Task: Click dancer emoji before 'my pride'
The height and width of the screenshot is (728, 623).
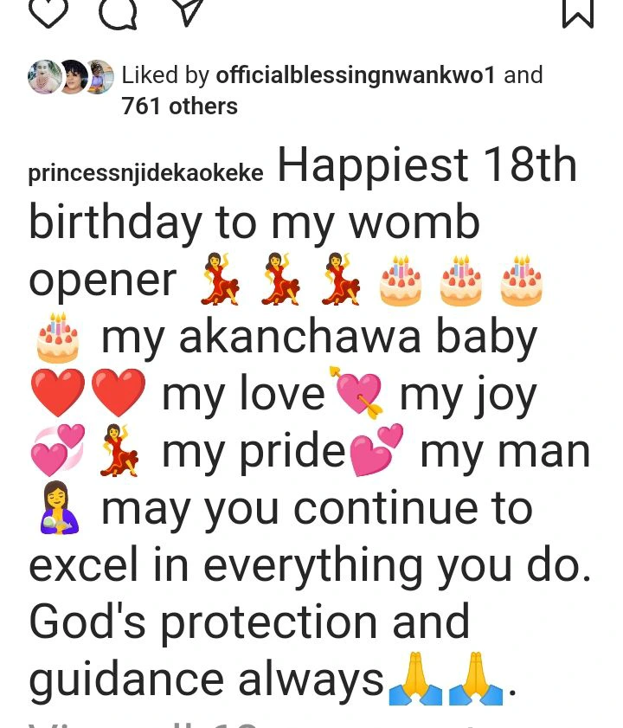Action: tap(119, 449)
